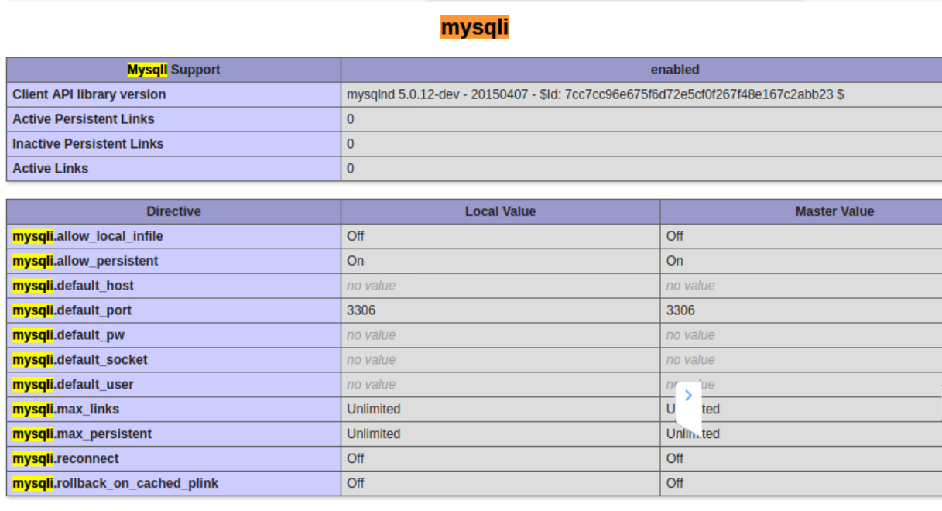Click the mysqlnd version string value
Viewport: 942px width, 511px height.
(x=596, y=94)
